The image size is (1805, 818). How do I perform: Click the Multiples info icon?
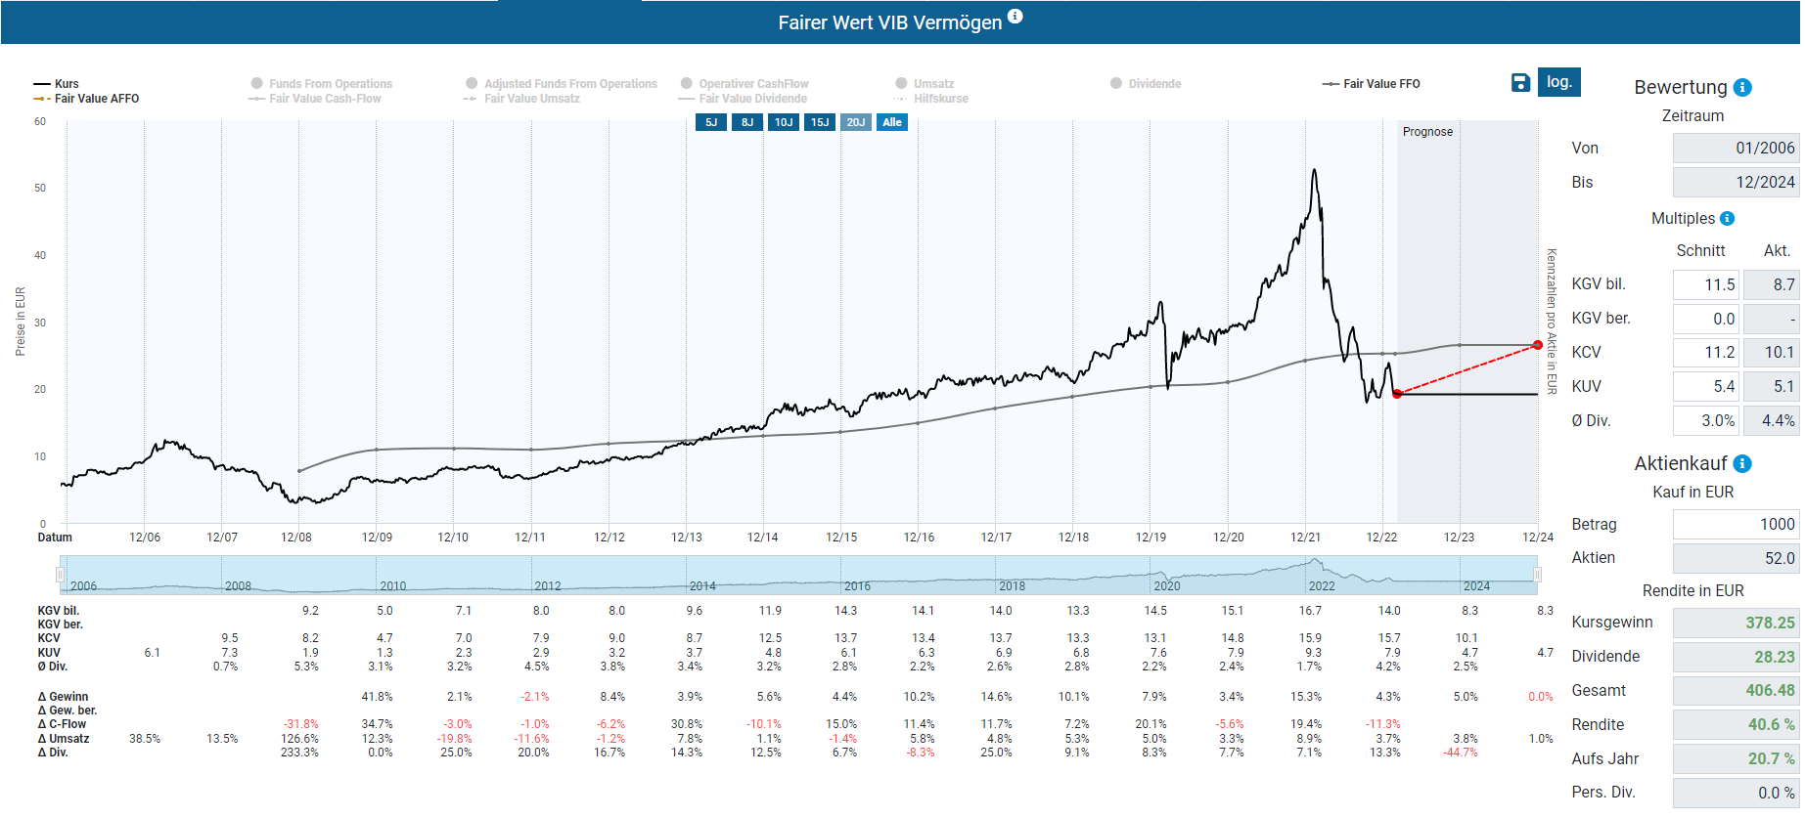(1727, 219)
